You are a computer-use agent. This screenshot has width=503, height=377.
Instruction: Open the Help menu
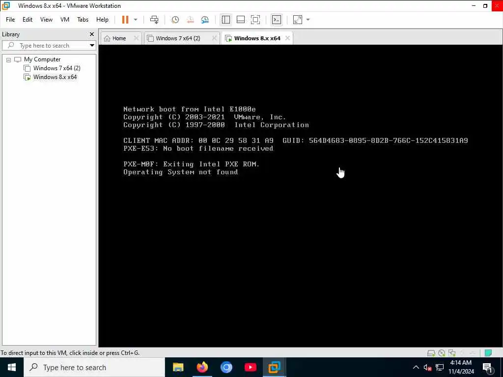click(x=102, y=20)
